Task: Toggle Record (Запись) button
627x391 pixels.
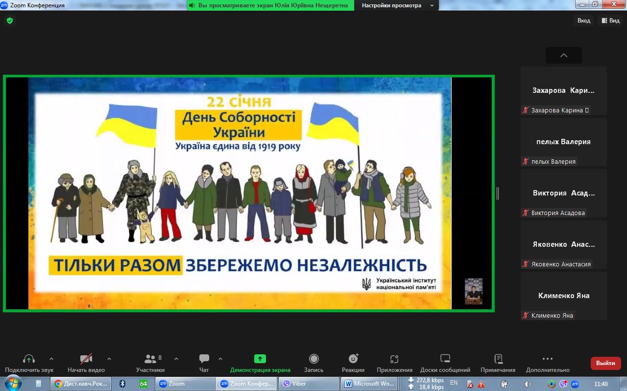Action: coord(313,359)
